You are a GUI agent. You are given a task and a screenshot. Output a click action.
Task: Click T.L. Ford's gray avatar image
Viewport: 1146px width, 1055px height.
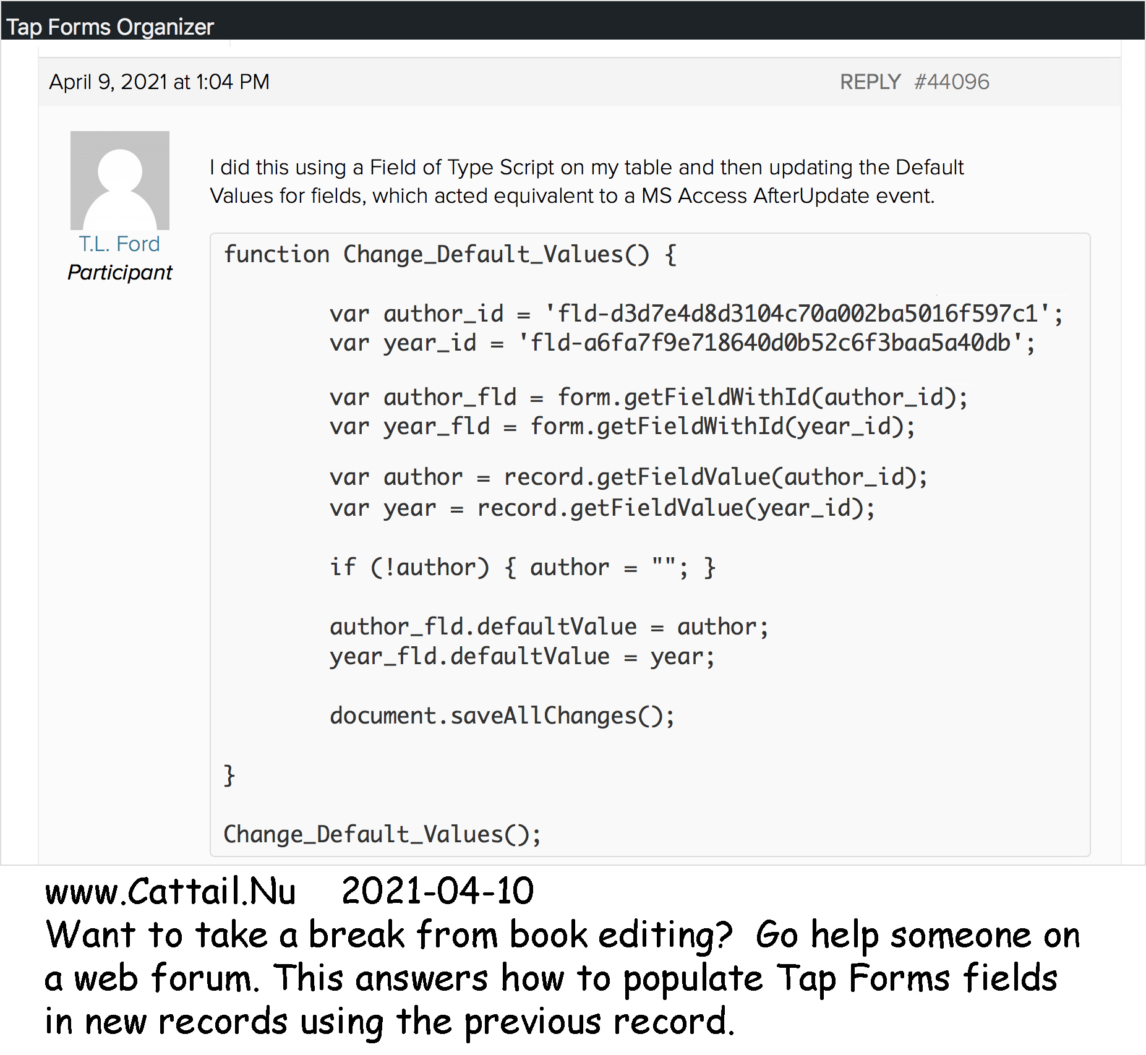tap(120, 181)
